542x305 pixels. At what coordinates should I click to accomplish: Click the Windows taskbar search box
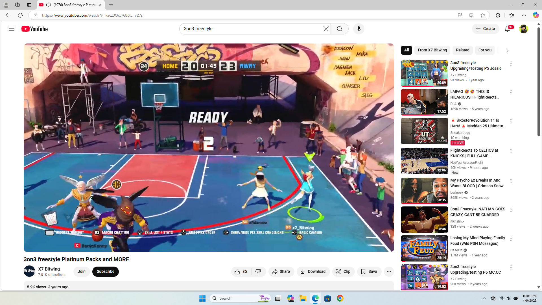[x=240, y=298]
